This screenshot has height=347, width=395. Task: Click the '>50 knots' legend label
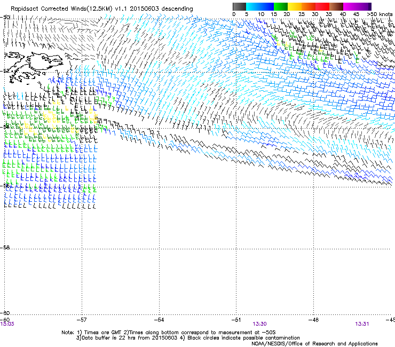[380, 14]
